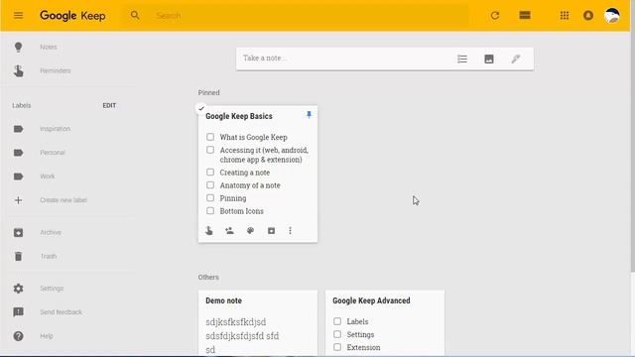Open color palette for Google Keep Basics note

coord(250,231)
